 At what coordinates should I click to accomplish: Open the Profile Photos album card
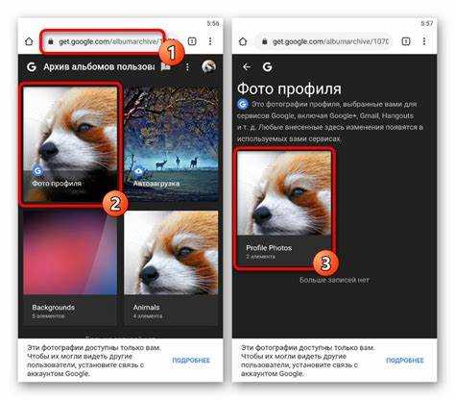pyautogui.click(x=284, y=208)
